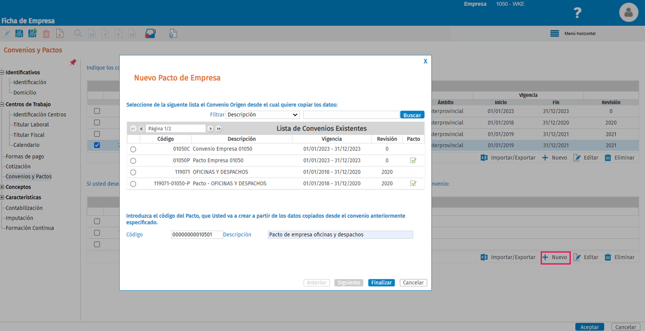645x331 pixels.
Task: Tick the checkbox for row ending 31/12/2023
Action: click(x=97, y=111)
